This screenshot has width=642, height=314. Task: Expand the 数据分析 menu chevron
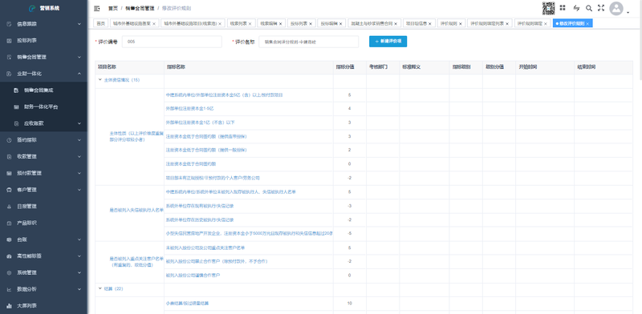pos(79,289)
